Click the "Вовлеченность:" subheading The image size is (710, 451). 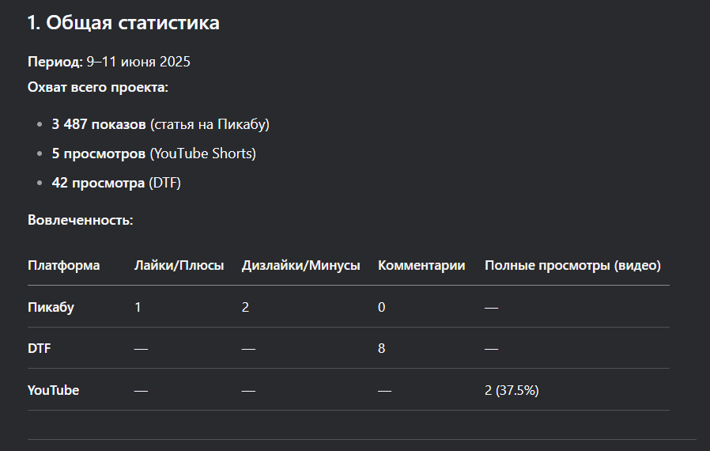click(80, 219)
